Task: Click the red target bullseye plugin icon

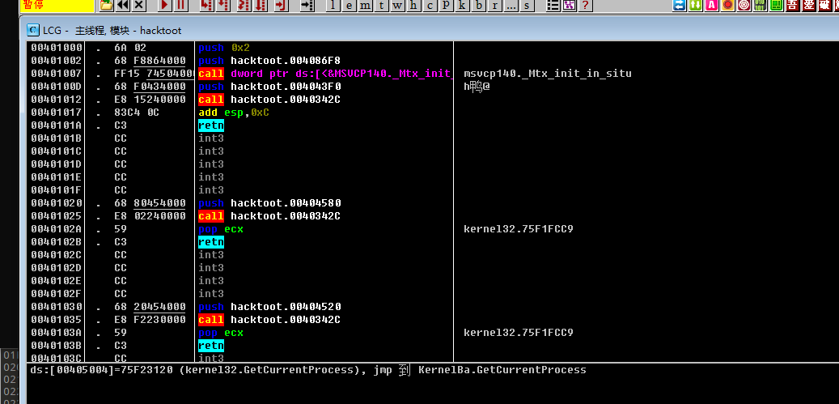Action: (744, 6)
